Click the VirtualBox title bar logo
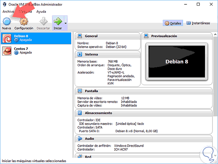Viewport: 218px width, 164px height. point(4,4)
